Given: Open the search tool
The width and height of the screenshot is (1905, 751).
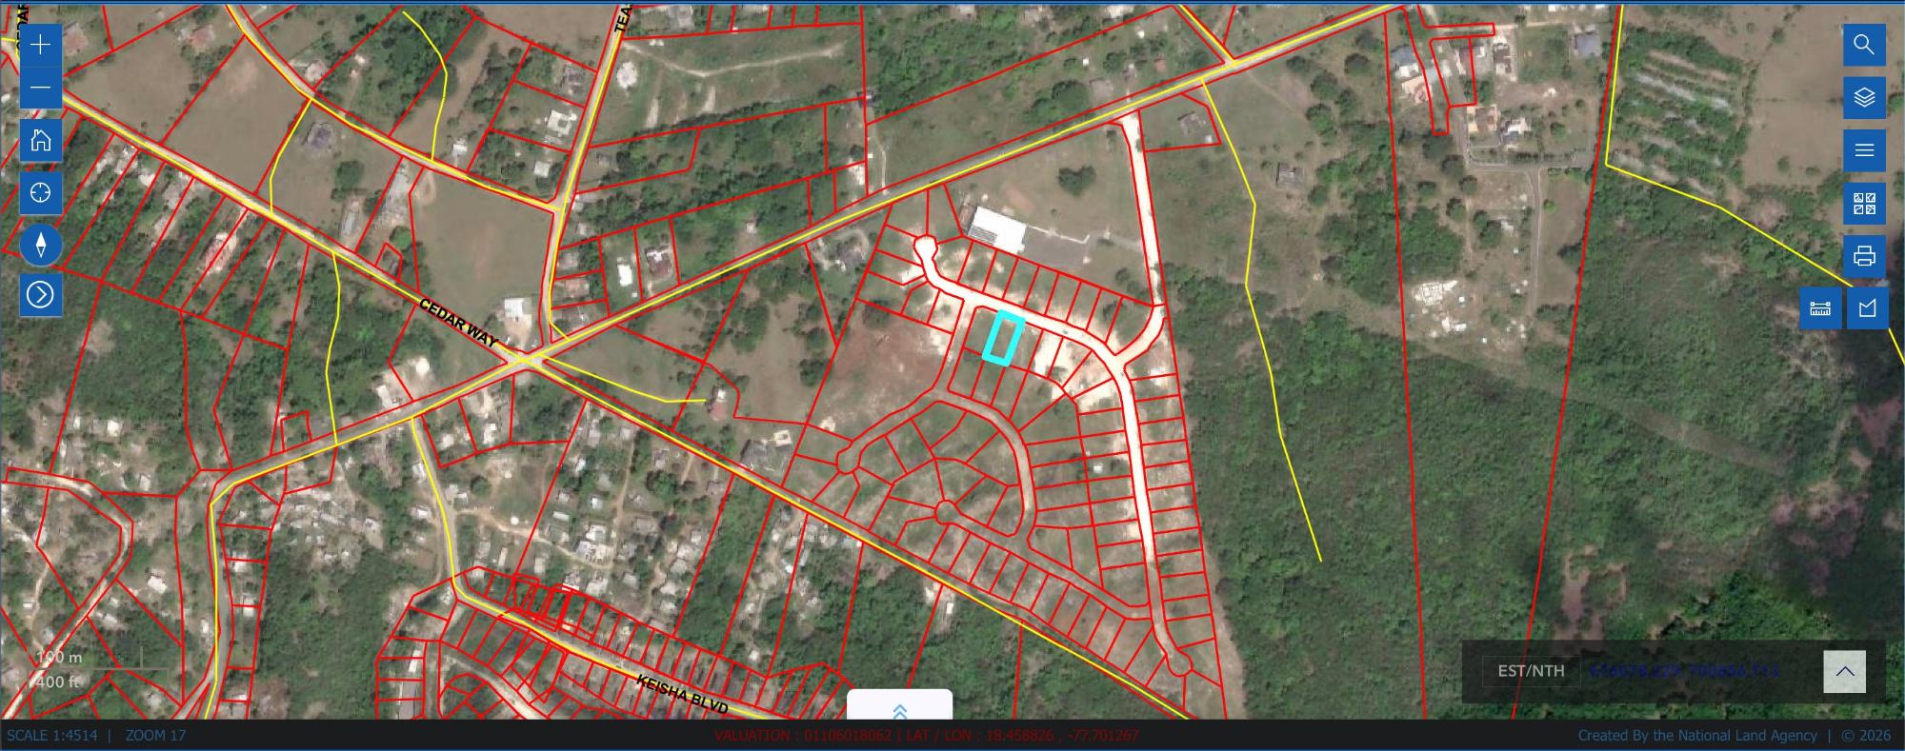Looking at the screenshot, I should coord(1864,45).
